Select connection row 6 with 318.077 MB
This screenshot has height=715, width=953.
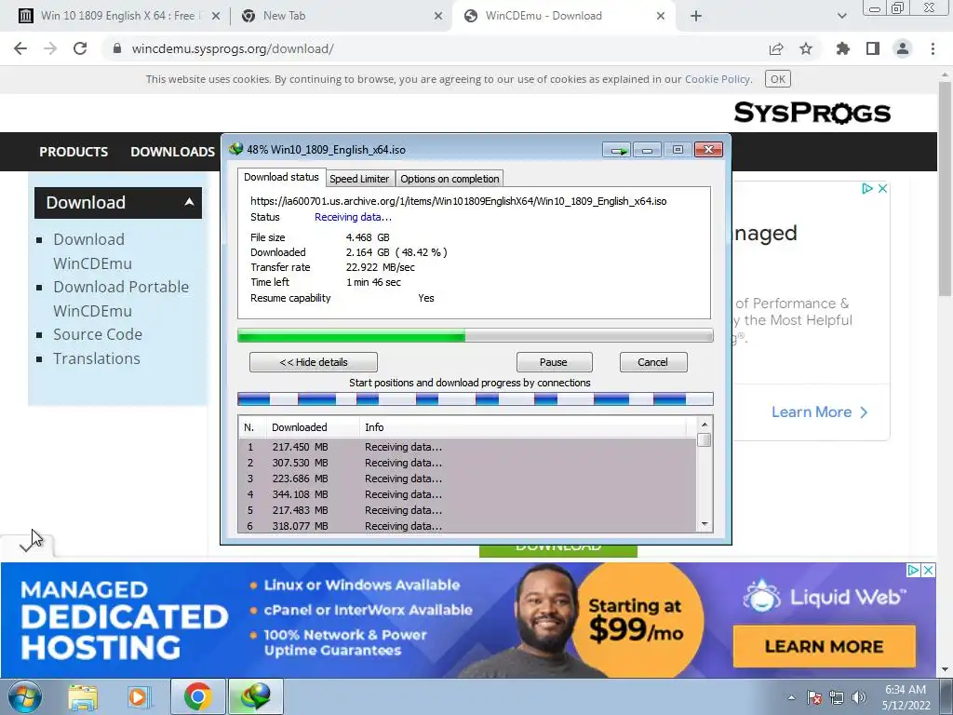pos(467,526)
